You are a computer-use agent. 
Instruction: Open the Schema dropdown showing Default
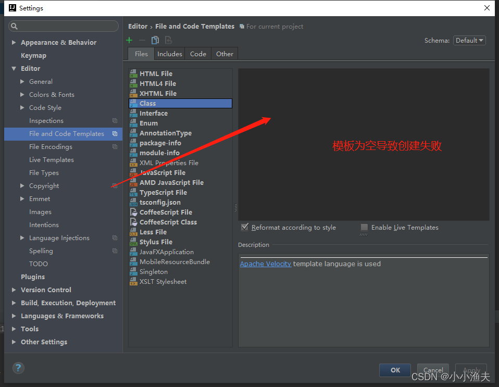[469, 40]
